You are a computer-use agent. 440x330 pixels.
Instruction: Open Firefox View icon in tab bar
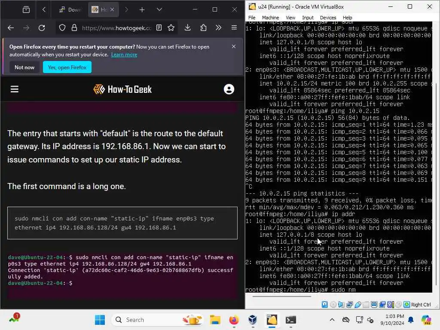pyautogui.click(x=26, y=10)
